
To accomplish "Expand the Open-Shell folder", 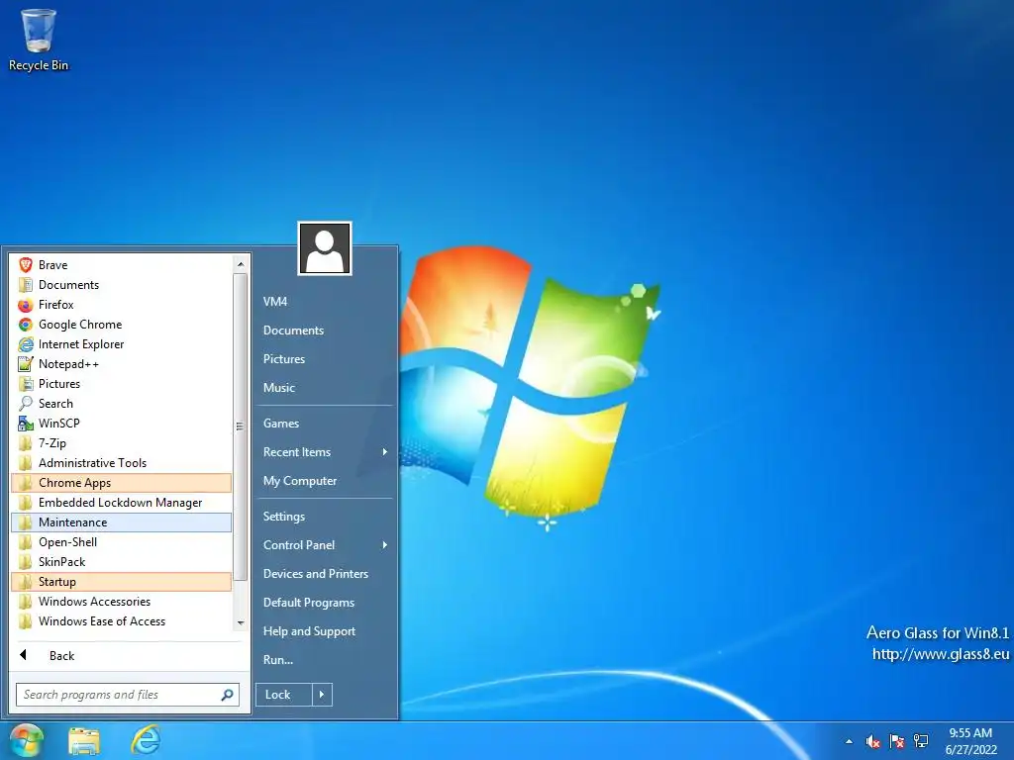I will (x=121, y=542).
